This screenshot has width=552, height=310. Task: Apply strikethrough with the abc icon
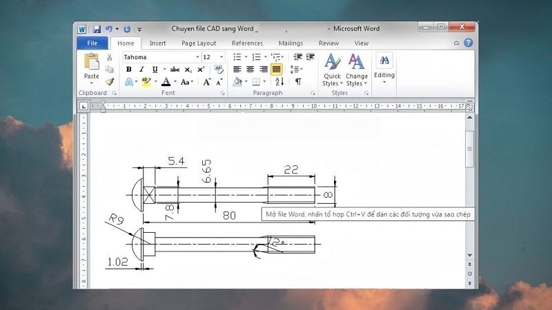click(175, 70)
